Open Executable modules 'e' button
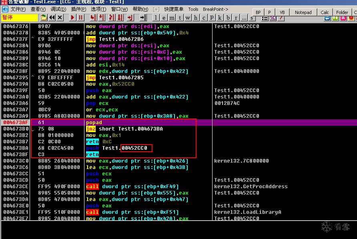Image resolution: width=357 pixels, height=239 pixels. coord(164,18)
